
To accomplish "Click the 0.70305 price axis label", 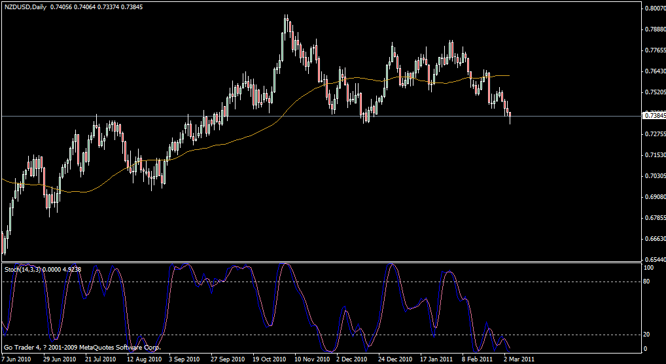I will [654, 176].
